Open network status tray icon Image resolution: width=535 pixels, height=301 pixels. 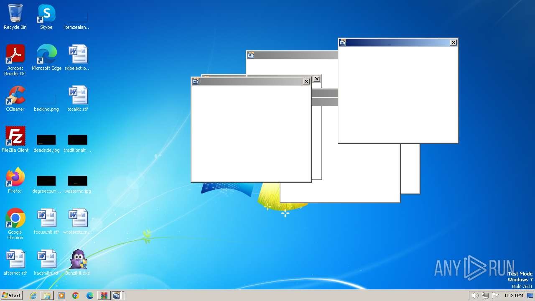pyautogui.click(x=485, y=296)
